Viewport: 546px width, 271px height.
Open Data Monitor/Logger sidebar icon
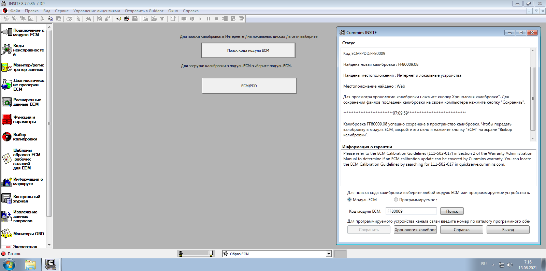7,67
